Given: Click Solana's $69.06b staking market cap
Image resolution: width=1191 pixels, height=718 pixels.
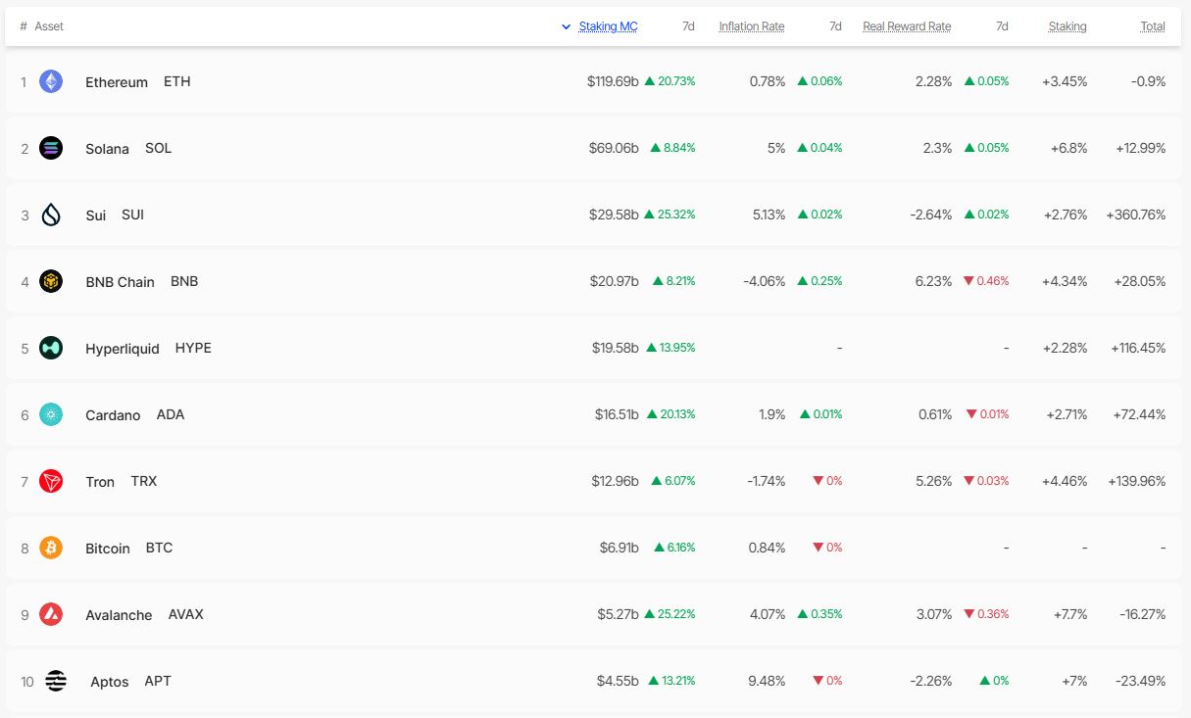Looking at the screenshot, I should (614, 148).
